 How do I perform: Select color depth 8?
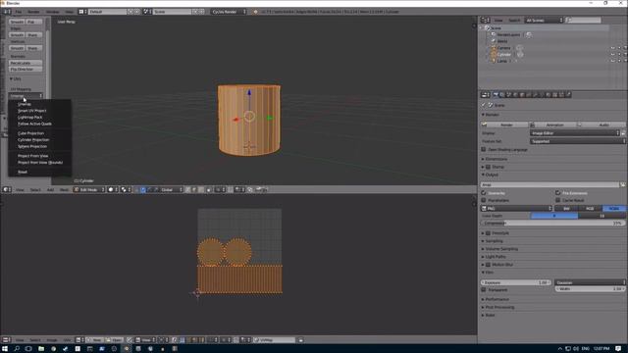pyautogui.click(x=554, y=216)
